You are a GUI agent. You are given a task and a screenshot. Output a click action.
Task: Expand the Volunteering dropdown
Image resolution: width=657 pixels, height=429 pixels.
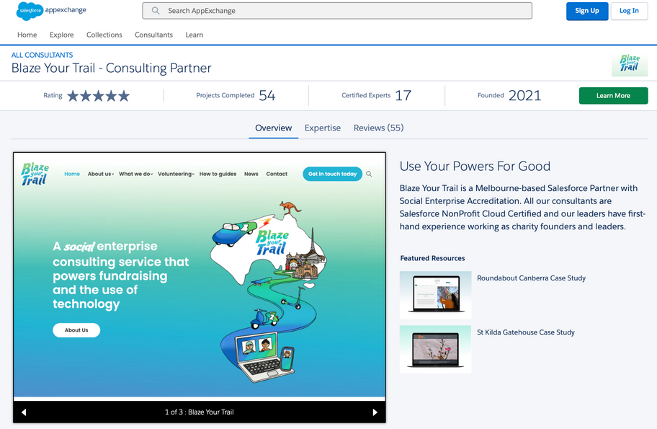(x=176, y=174)
